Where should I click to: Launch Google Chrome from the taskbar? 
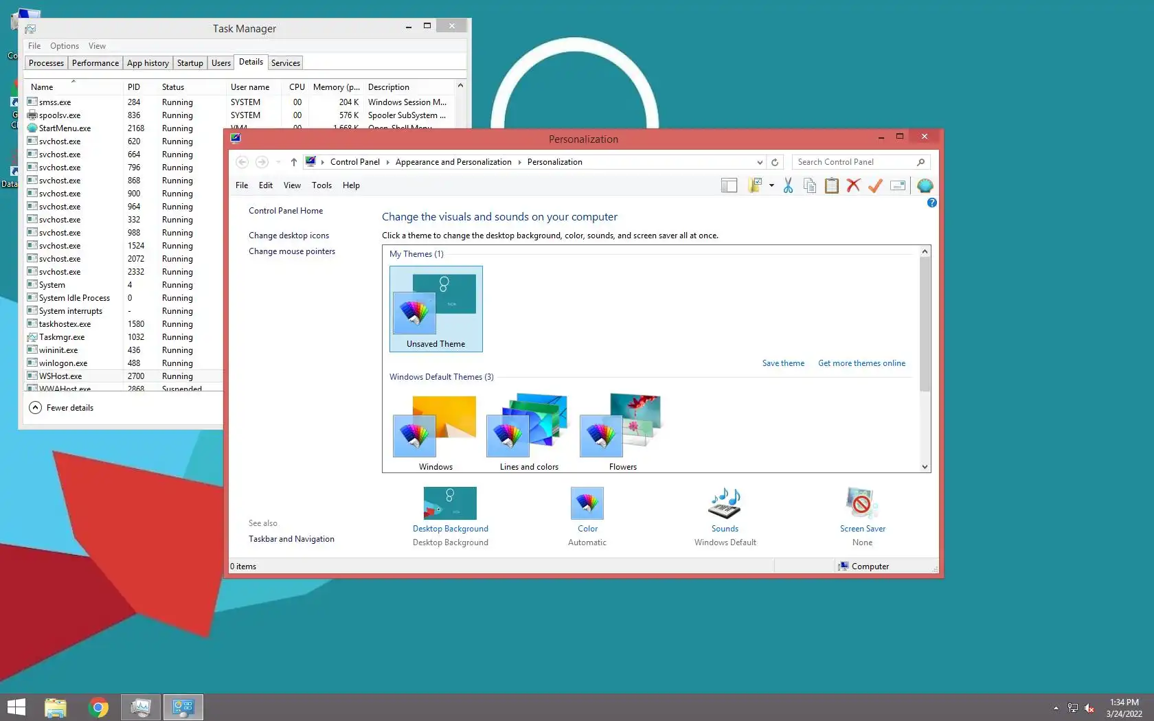(98, 707)
